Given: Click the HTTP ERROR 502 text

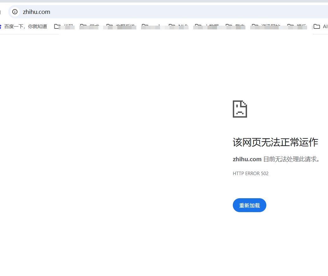Looking at the screenshot, I should point(251,173).
